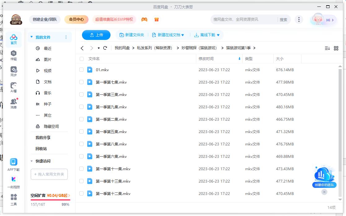Open the three-dot menu near avatar
This screenshot has height=216, width=346.
[299, 19]
